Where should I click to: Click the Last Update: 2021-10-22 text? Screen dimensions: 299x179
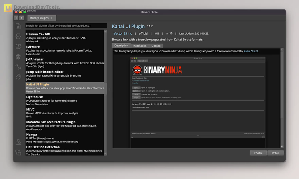pyautogui.click(x=193, y=33)
